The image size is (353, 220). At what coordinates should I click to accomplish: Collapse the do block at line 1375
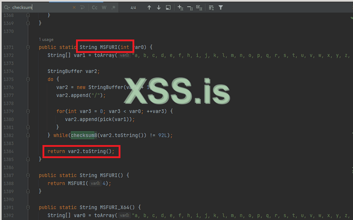[28, 79]
